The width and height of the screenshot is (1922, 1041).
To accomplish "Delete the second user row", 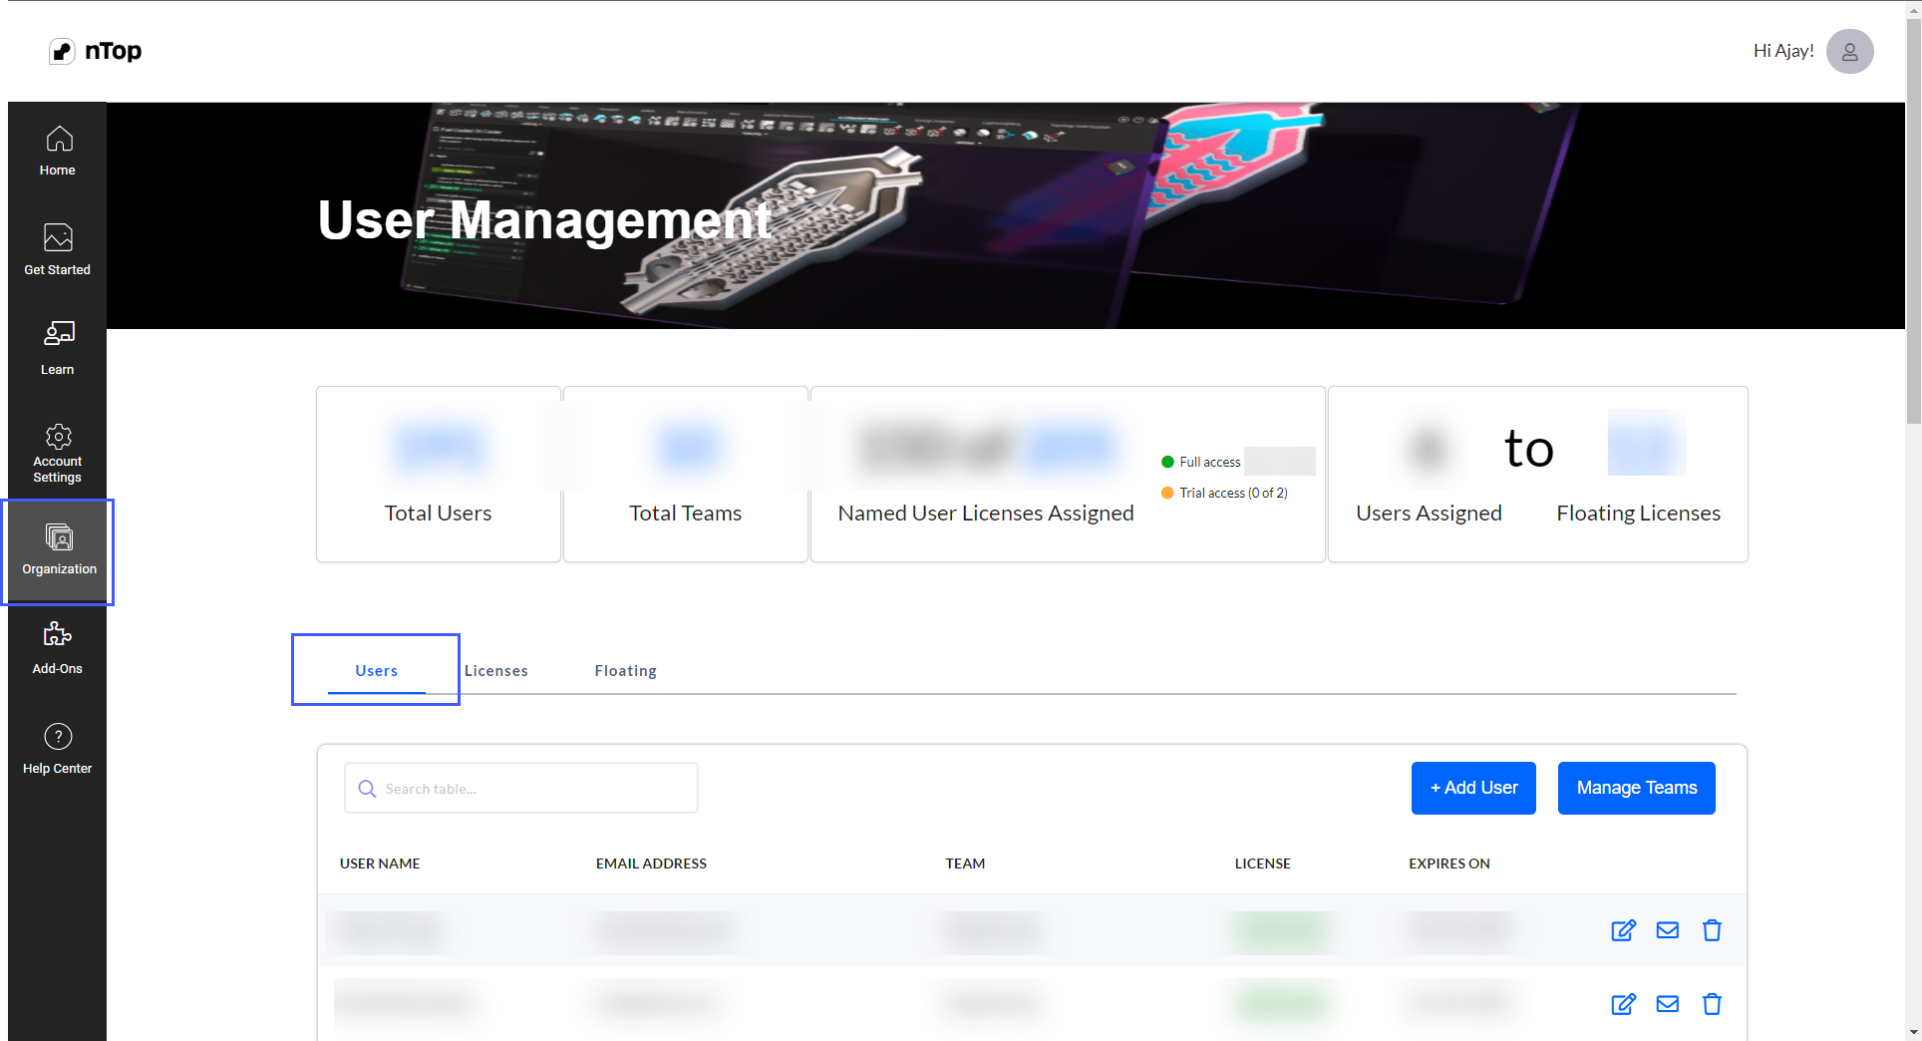I will click(1712, 1004).
